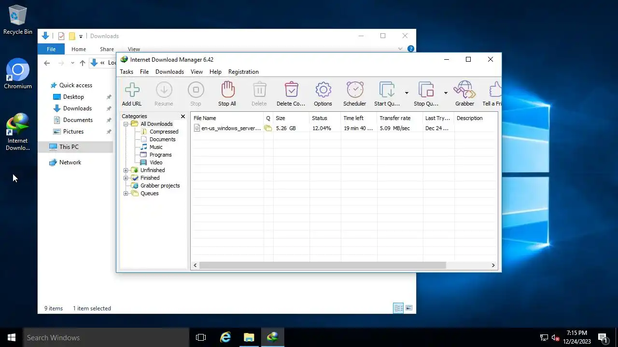Open the Help menu
The image size is (618, 347).
(215, 72)
